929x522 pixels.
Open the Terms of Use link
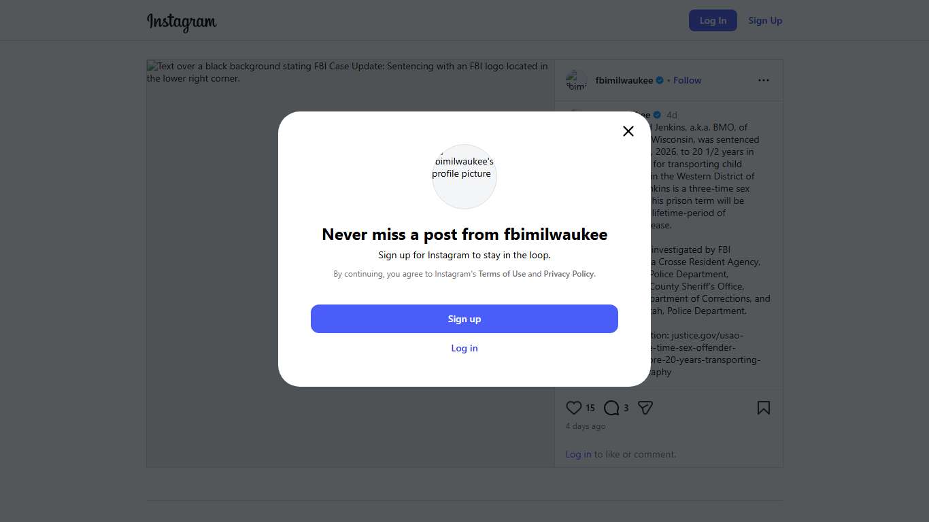click(502, 274)
